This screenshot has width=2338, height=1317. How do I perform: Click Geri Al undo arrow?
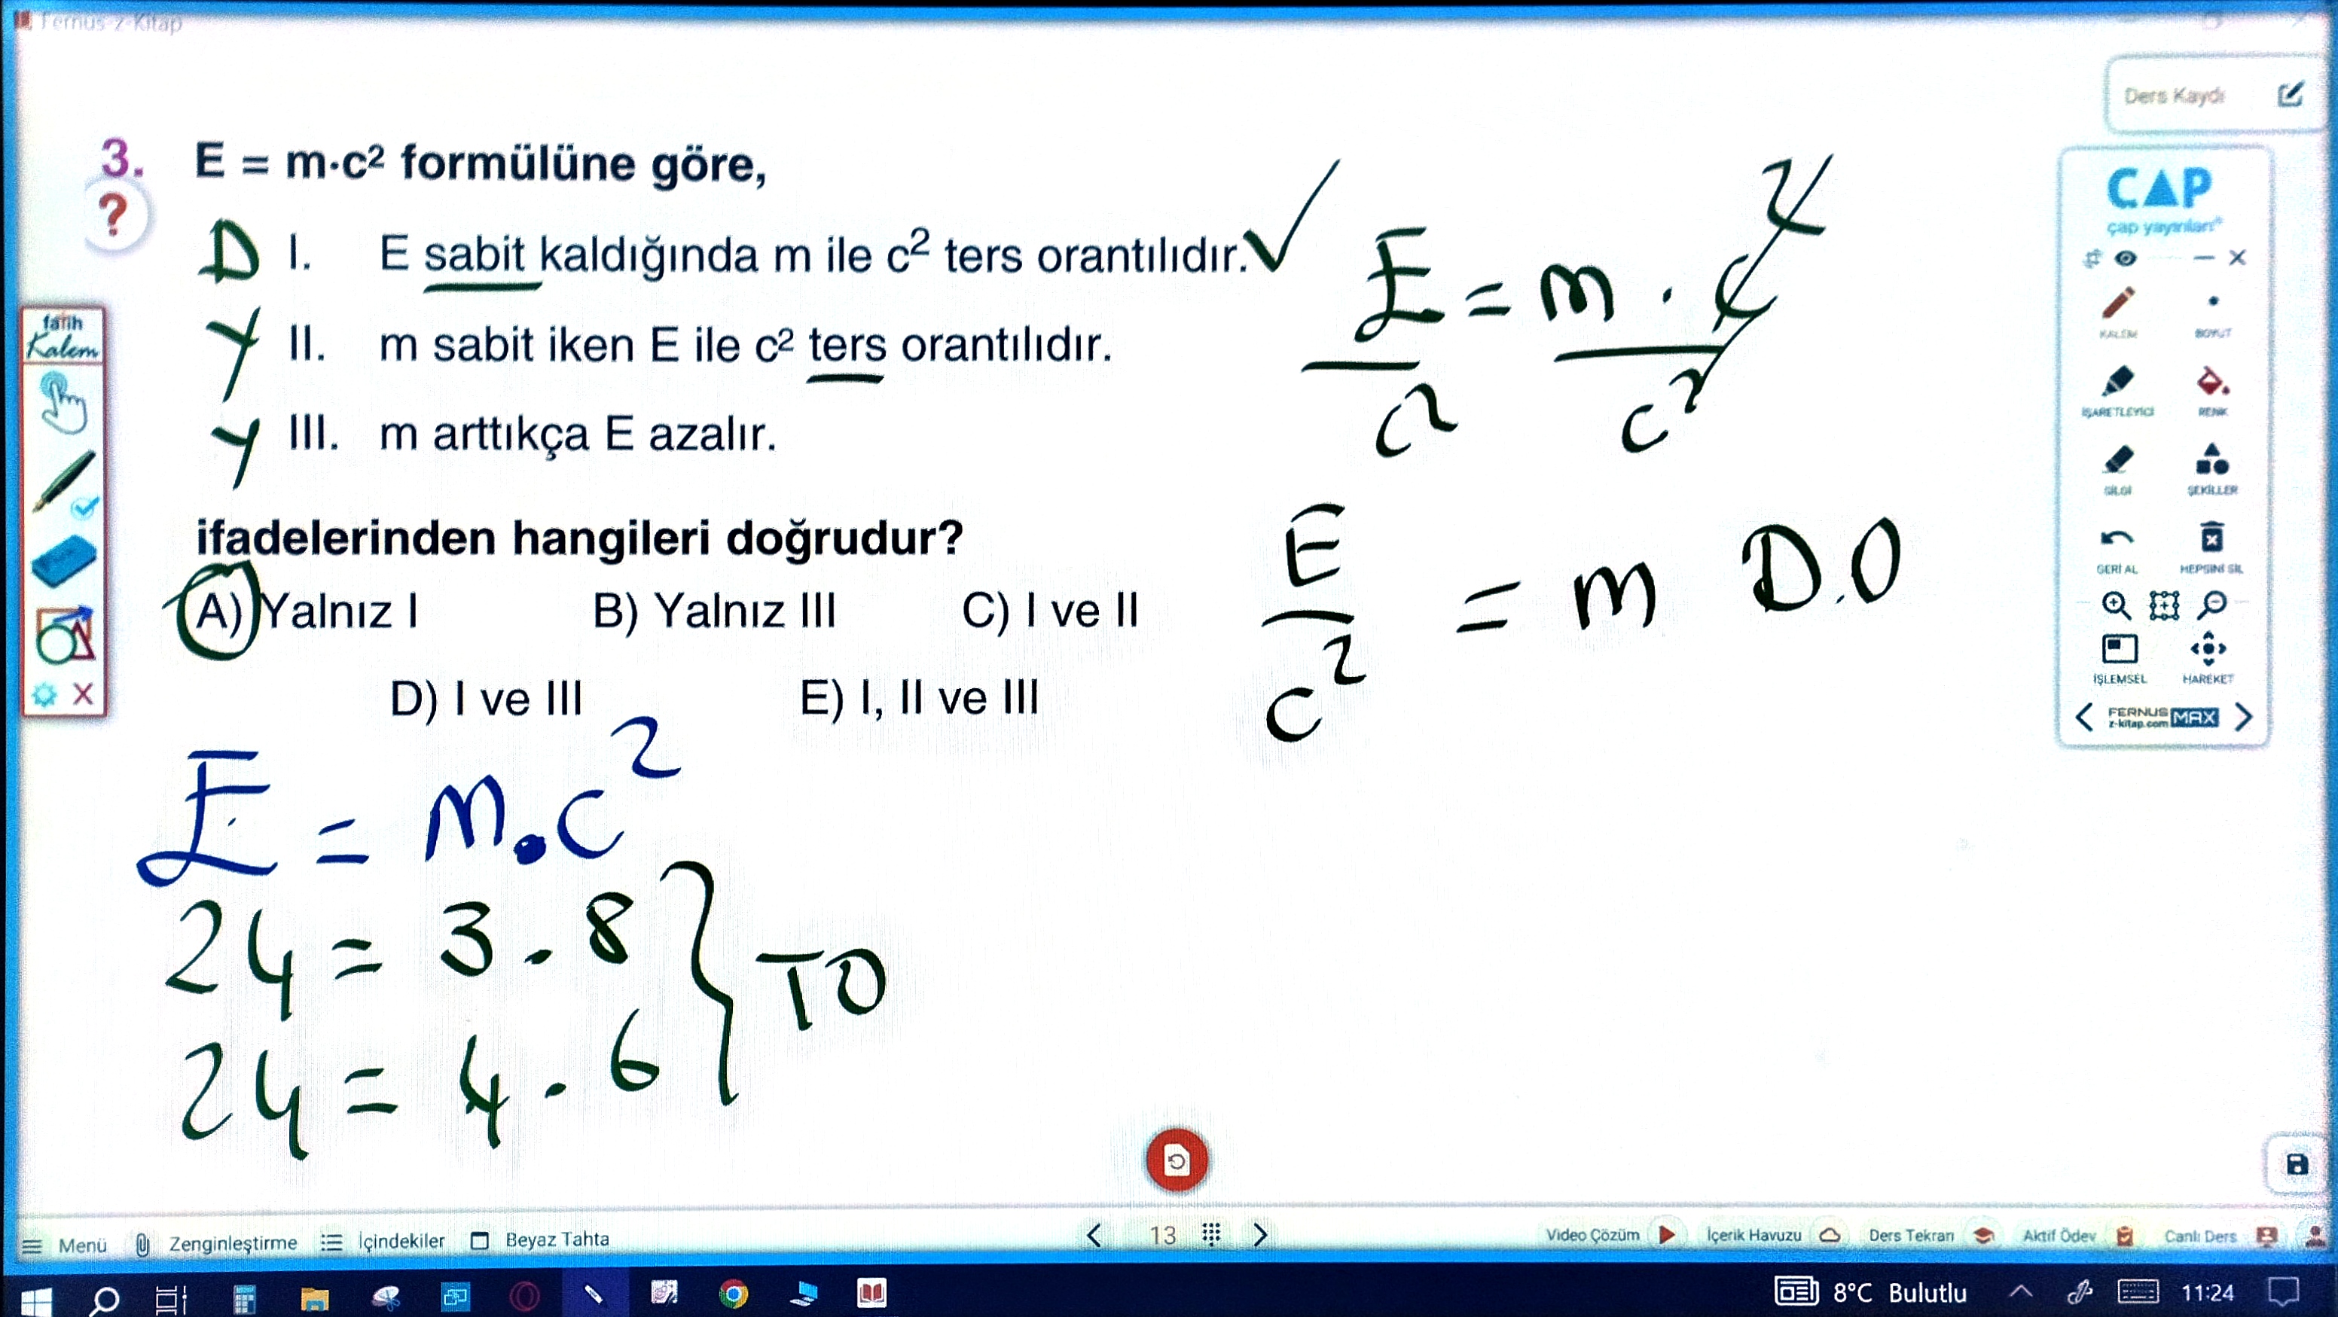tap(2117, 539)
